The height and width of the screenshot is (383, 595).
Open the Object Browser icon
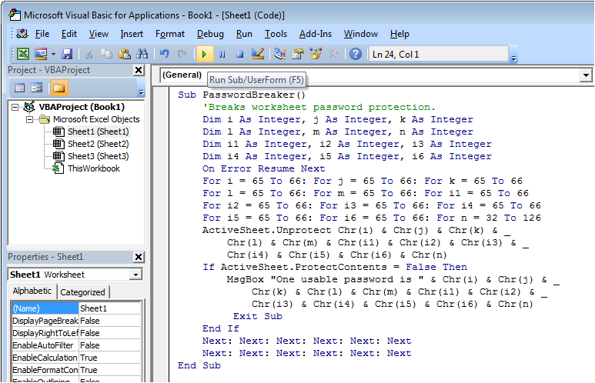[x=316, y=54]
